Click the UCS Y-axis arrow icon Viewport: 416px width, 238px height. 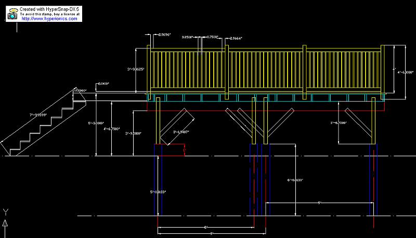(x=6, y=223)
